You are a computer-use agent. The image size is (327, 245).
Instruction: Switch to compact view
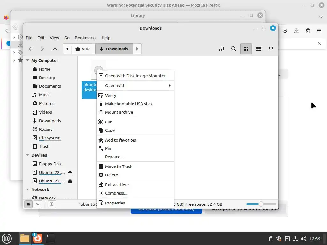click(x=271, y=49)
